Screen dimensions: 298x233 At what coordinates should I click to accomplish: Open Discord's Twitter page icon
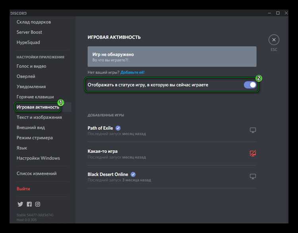coord(20,204)
